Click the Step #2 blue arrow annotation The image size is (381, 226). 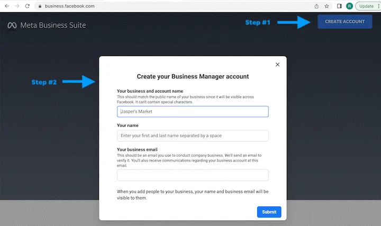pyautogui.click(x=80, y=82)
